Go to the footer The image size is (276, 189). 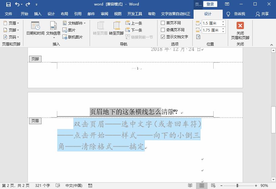click(x=117, y=29)
